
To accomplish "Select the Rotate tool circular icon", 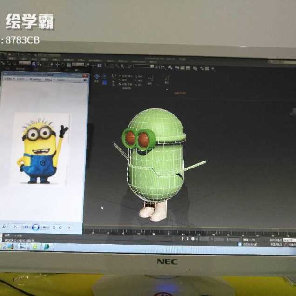I will coord(63,65).
